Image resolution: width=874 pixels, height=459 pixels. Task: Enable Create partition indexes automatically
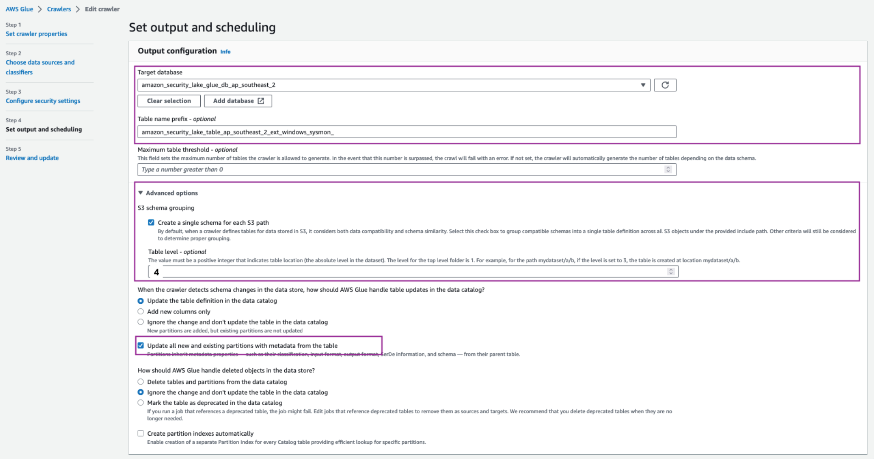point(140,433)
